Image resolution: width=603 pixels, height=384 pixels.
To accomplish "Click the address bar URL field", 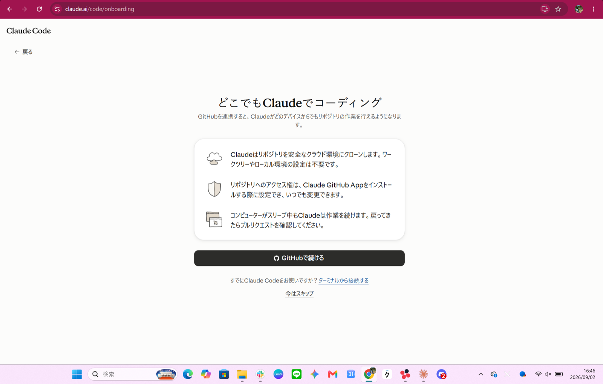I will tap(298, 9).
